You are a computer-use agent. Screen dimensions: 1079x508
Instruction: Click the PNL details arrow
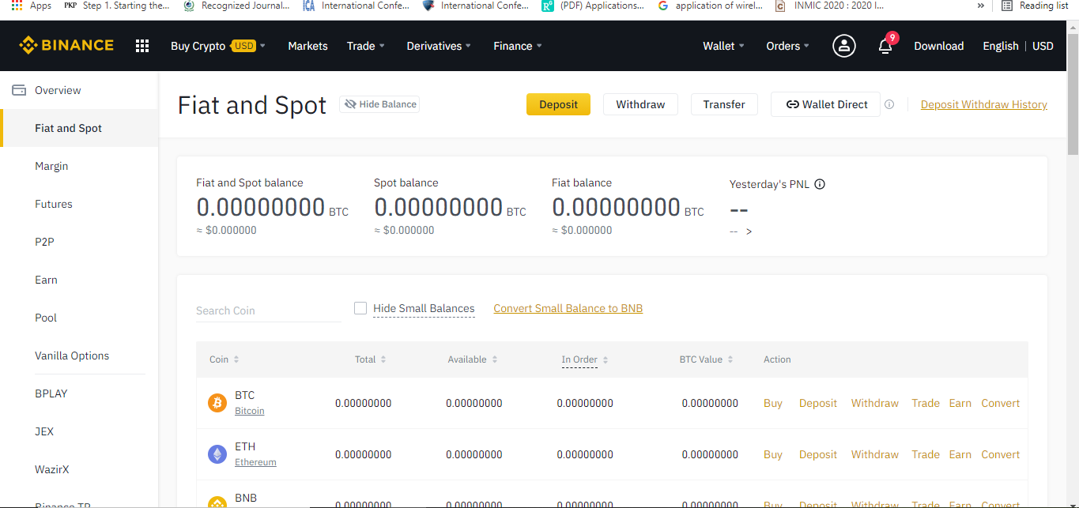[749, 231]
